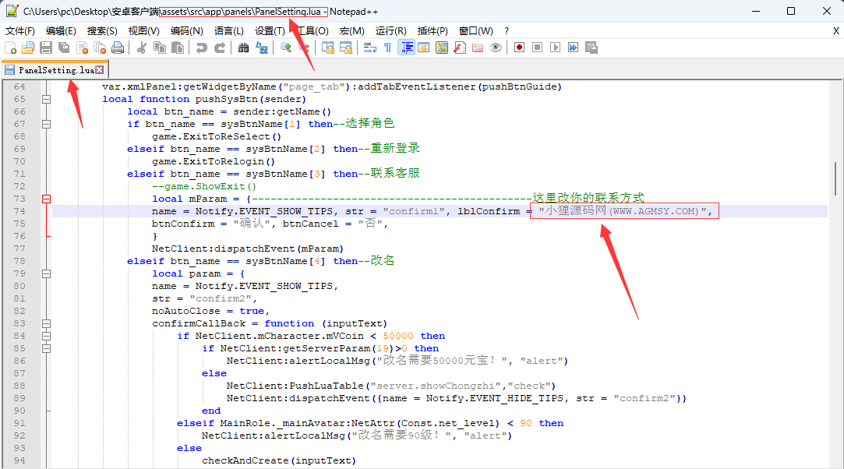Click the Cut scissors icon

142,48
